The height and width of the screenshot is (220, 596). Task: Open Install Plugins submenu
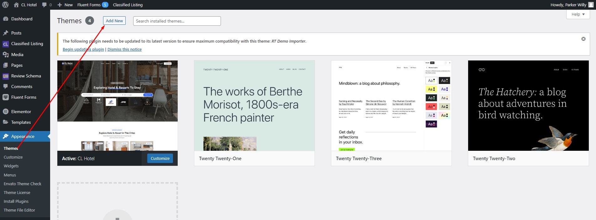[16, 201]
